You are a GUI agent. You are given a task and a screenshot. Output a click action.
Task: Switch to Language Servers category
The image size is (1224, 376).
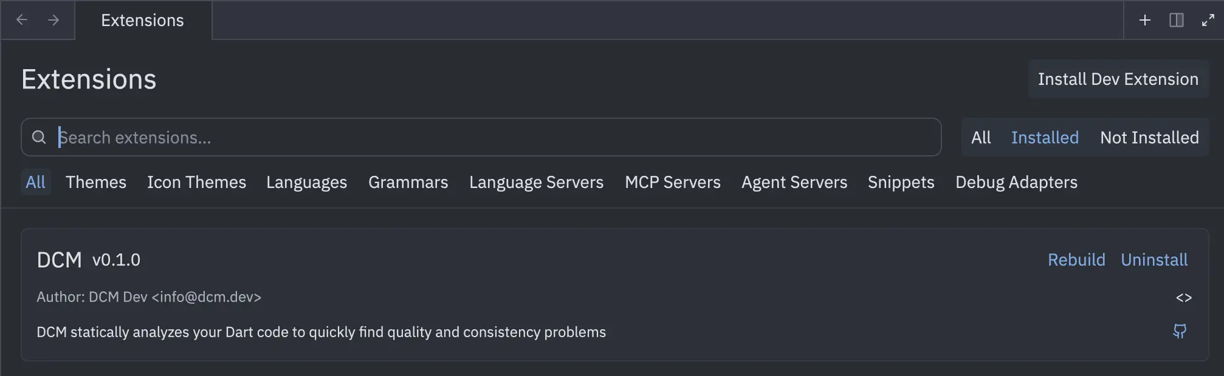pos(536,183)
